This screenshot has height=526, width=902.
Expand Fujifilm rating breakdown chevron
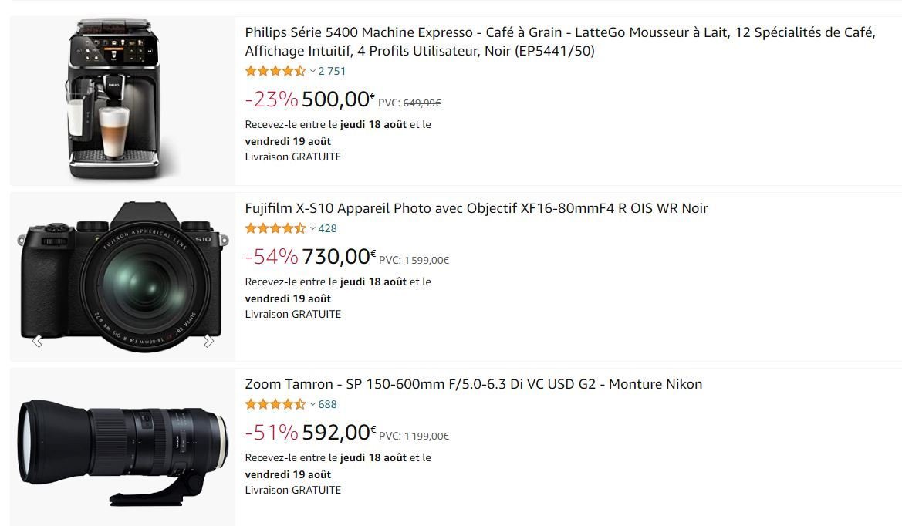coord(312,228)
